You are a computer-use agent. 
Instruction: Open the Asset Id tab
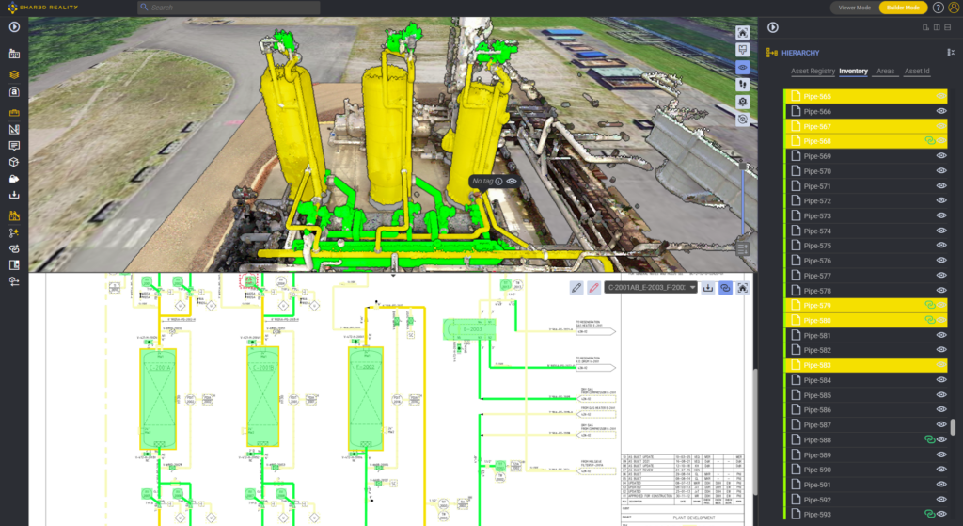coord(916,72)
